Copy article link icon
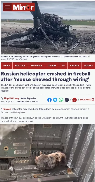95x182 pixels. [x=67, y=100]
